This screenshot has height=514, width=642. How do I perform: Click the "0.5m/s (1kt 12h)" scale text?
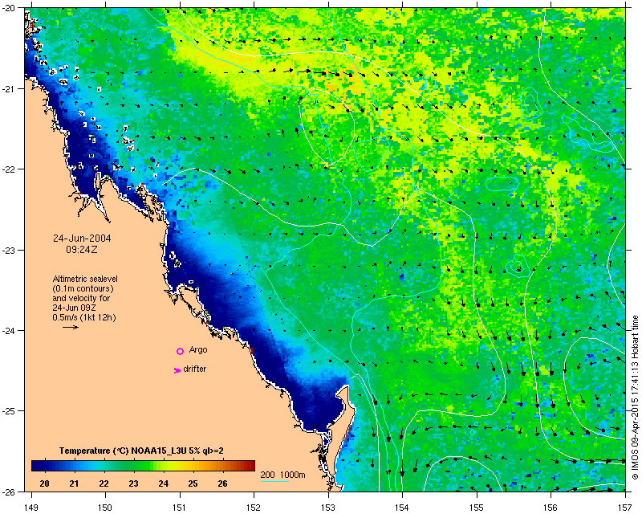click(84, 318)
